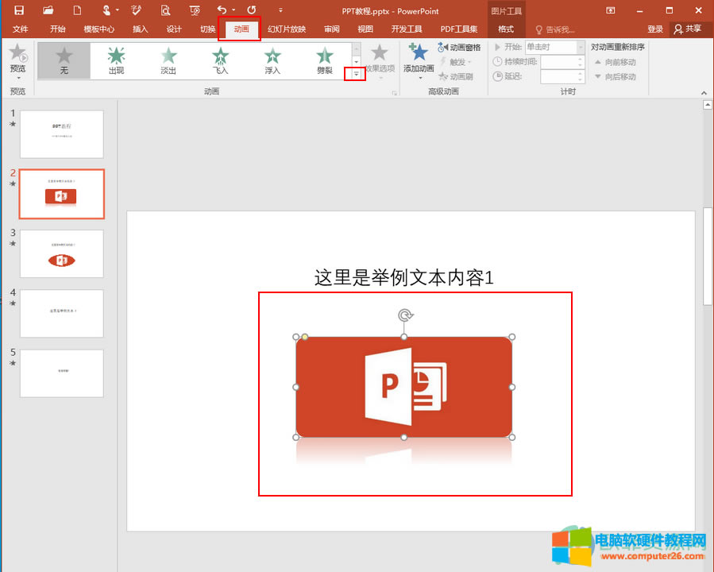
Task: Select slide 3 thumbnail in the slide panel
Action: tap(62, 253)
